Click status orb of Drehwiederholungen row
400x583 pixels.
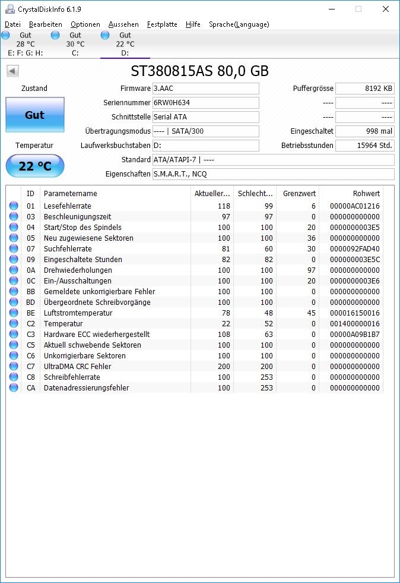[14, 270]
